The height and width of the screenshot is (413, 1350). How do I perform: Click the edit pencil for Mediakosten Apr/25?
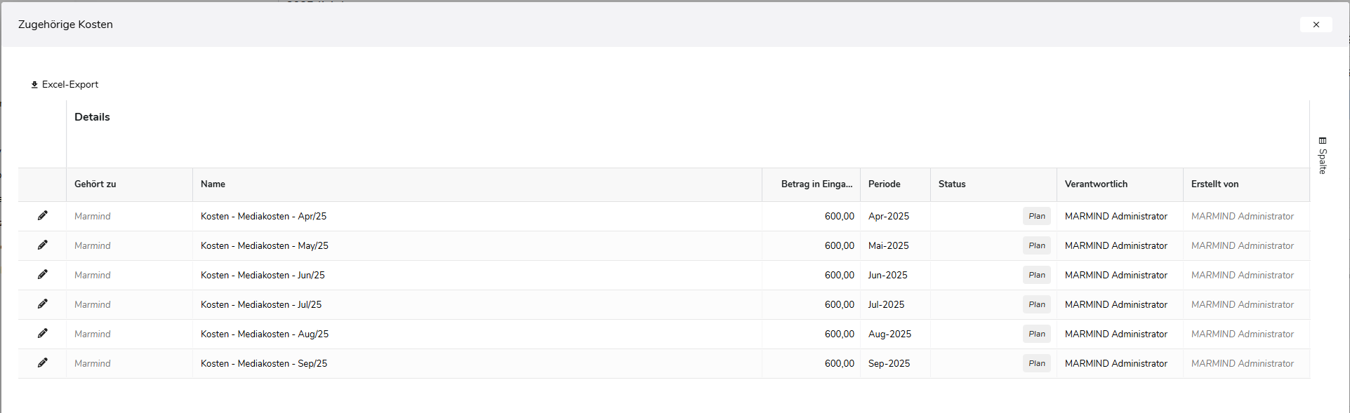(x=43, y=216)
